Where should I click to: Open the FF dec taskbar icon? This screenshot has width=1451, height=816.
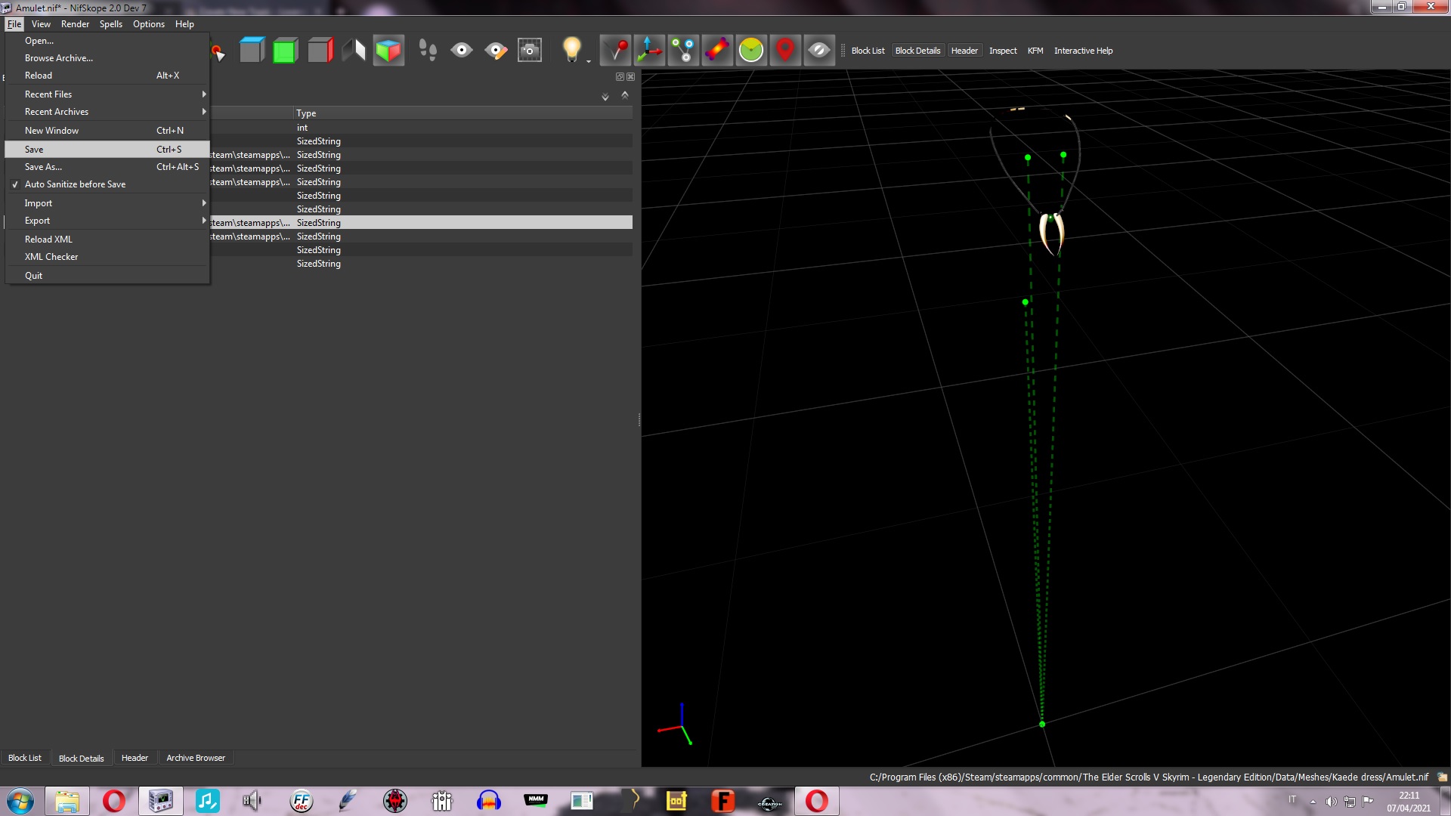tap(302, 801)
